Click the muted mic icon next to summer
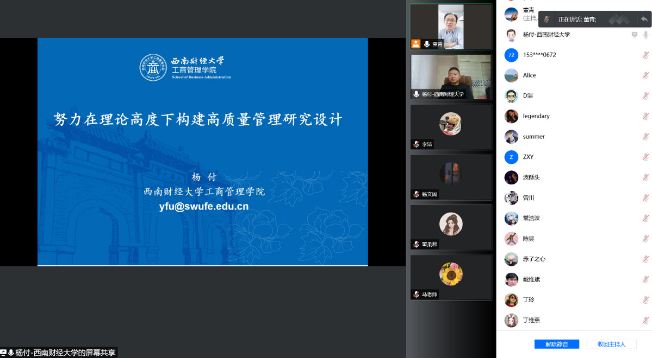The width and height of the screenshot is (652, 358). [645, 137]
